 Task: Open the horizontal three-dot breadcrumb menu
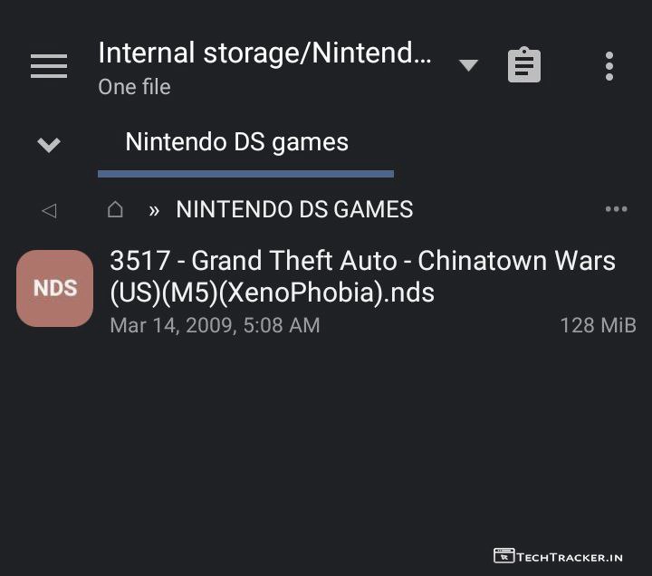click(x=616, y=209)
